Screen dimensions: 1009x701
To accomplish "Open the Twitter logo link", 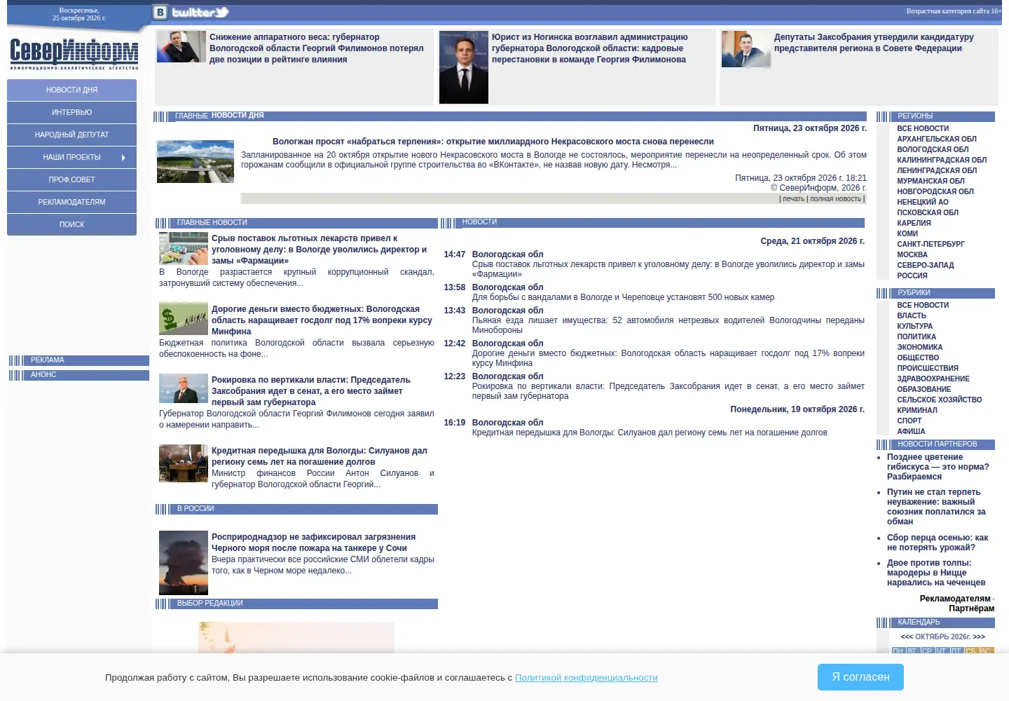I will (x=200, y=12).
